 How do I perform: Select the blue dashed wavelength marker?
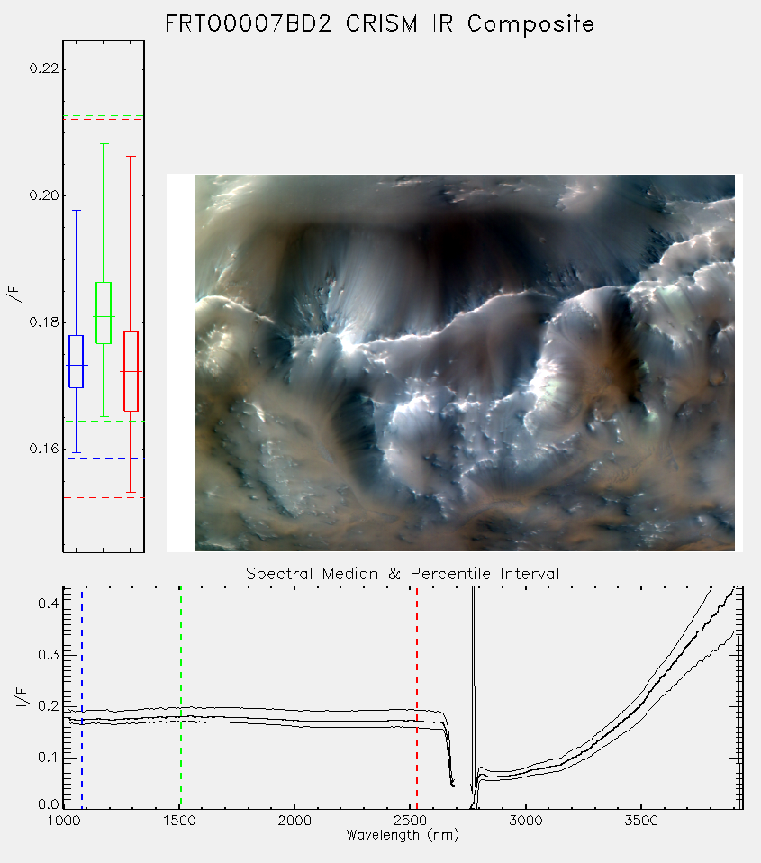coord(82,697)
